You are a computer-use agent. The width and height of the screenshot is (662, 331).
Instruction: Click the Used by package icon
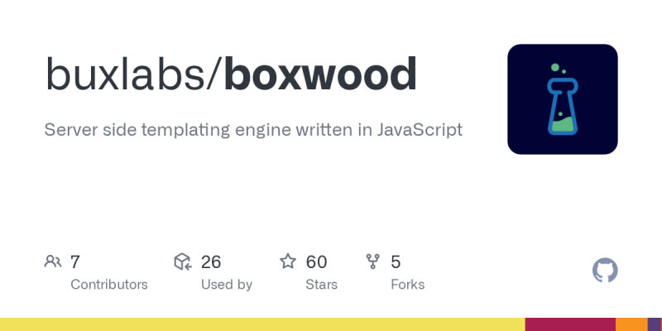click(183, 262)
